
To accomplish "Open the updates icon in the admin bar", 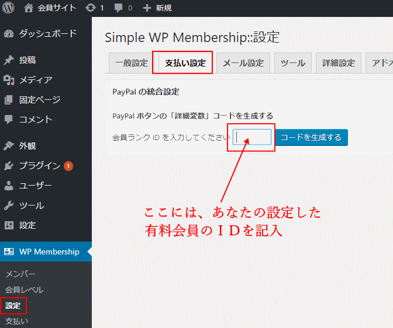I will point(91,8).
